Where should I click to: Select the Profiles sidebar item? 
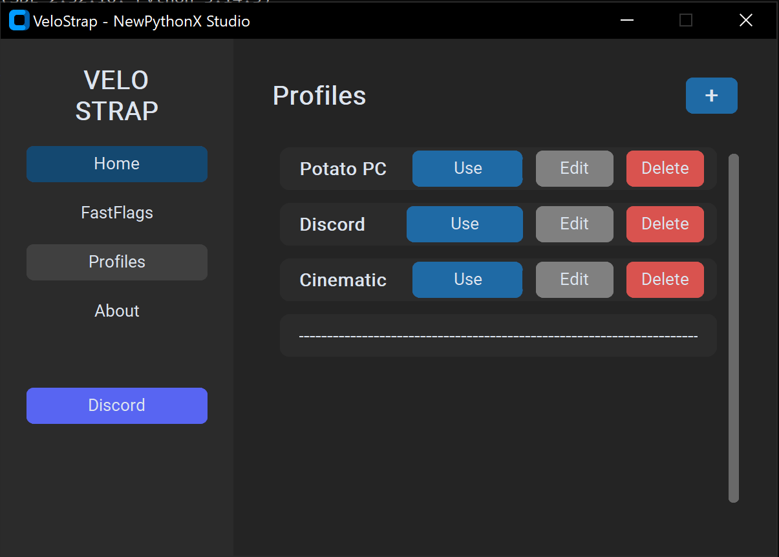[x=117, y=262]
